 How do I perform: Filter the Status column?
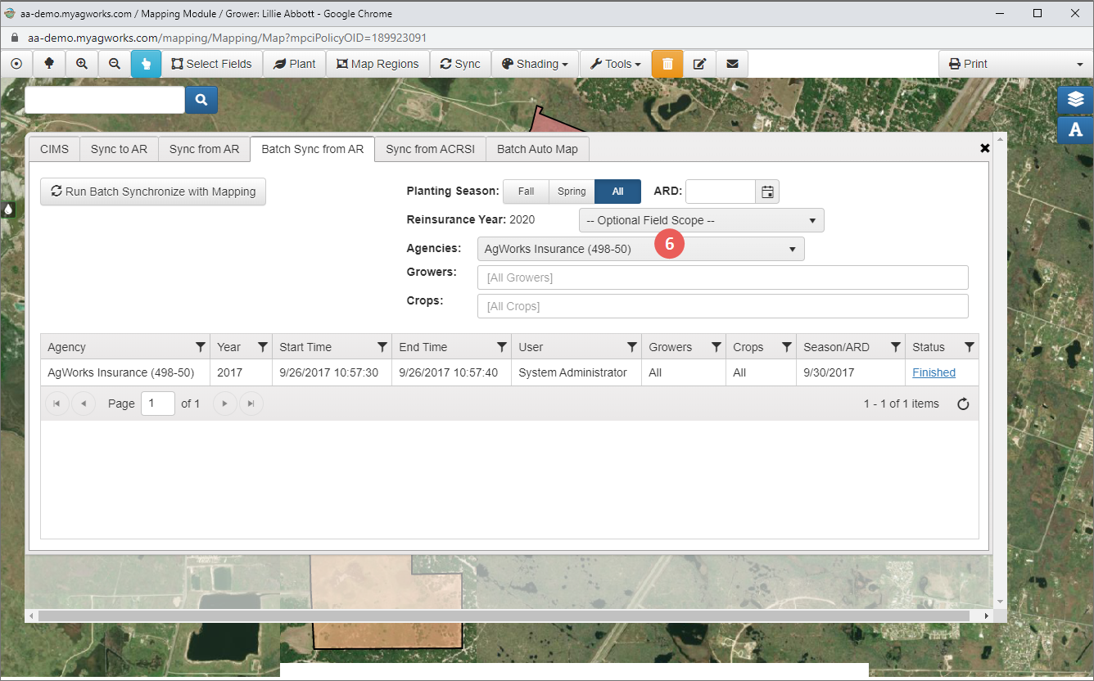coord(970,347)
